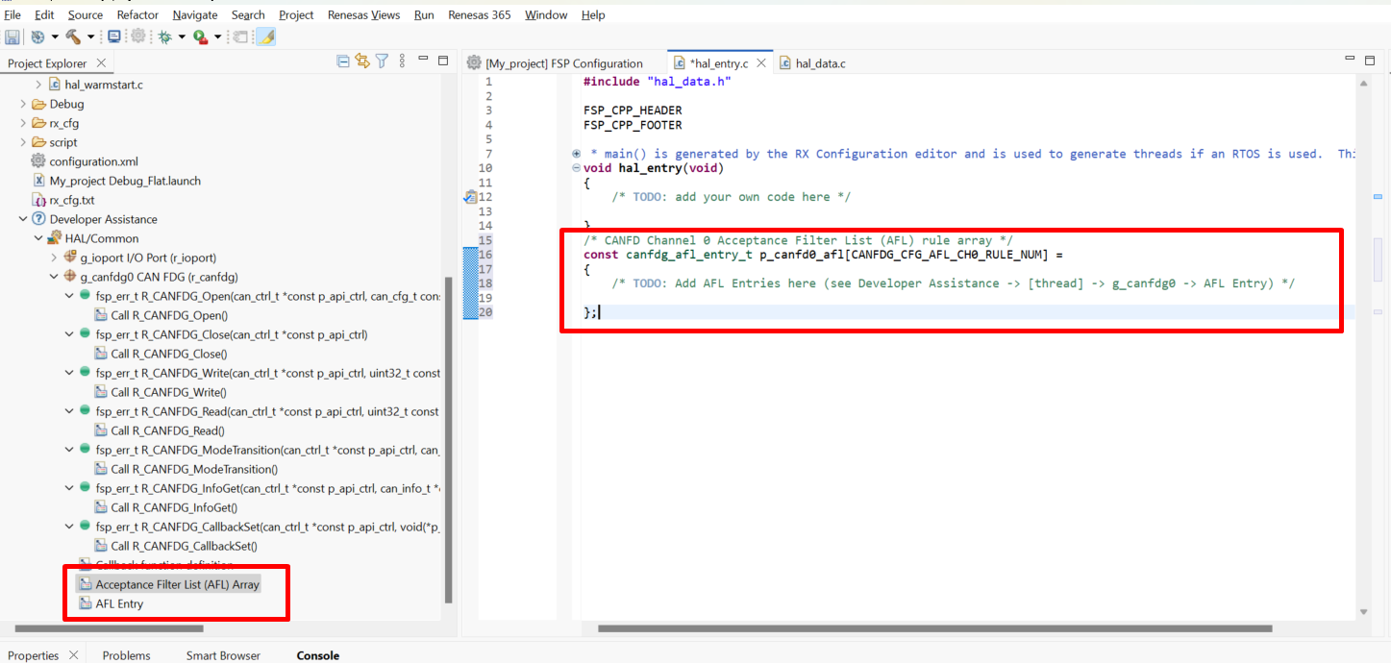1391x663 pixels.
Task: Expand g_ioport I/O Port node
Action: click(55, 258)
